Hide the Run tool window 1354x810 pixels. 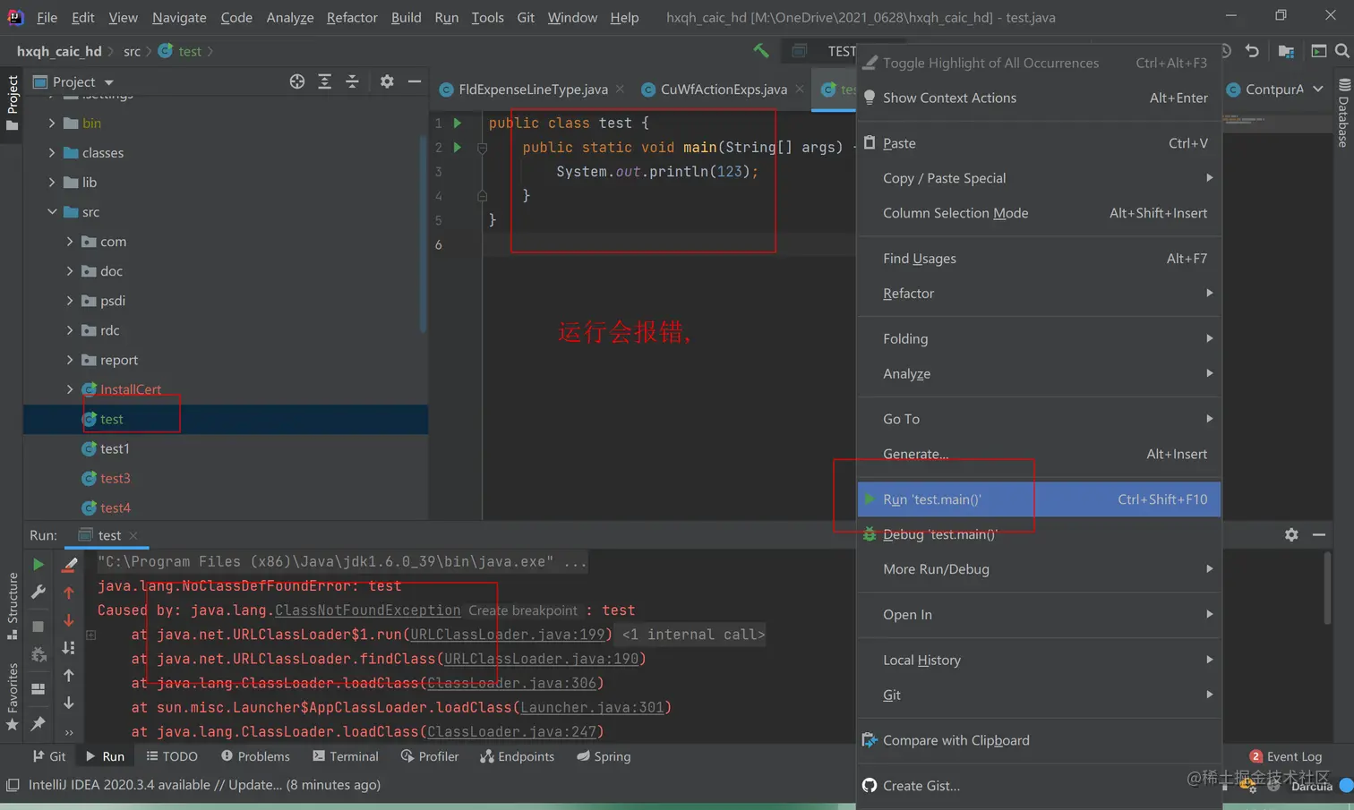coord(1319,534)
